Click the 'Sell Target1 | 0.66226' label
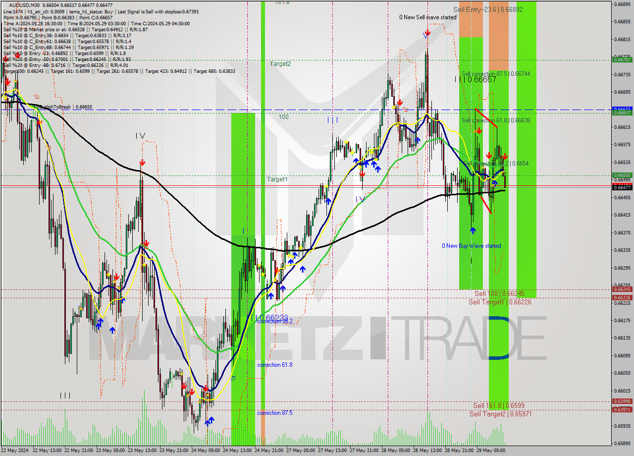The image size is (634, 456). 500,302
